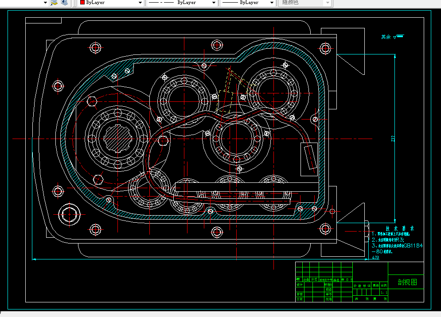Select the 比例 header cell in the title block
Viewport: 441px width, 317px height.
384,286
